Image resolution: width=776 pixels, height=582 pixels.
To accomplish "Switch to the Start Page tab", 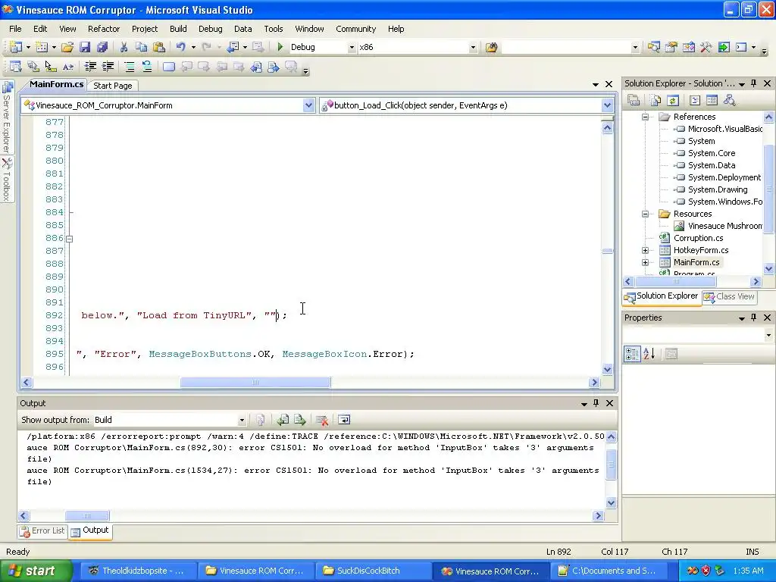I will tap(113, 85).
